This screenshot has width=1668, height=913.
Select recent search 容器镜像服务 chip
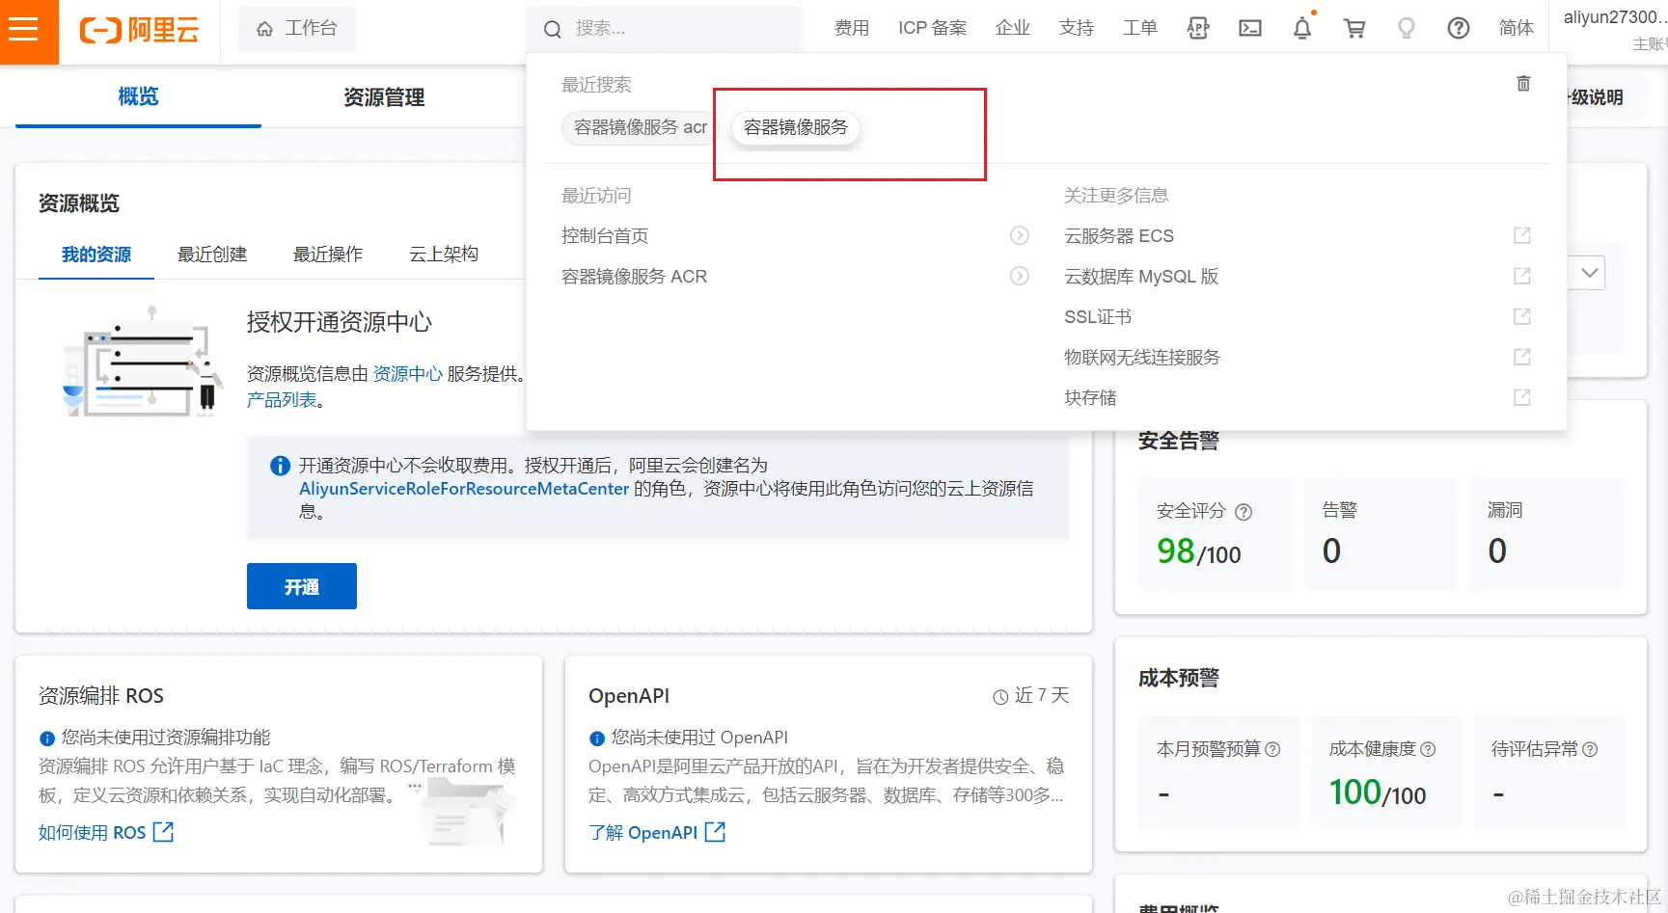click(796, 127)
